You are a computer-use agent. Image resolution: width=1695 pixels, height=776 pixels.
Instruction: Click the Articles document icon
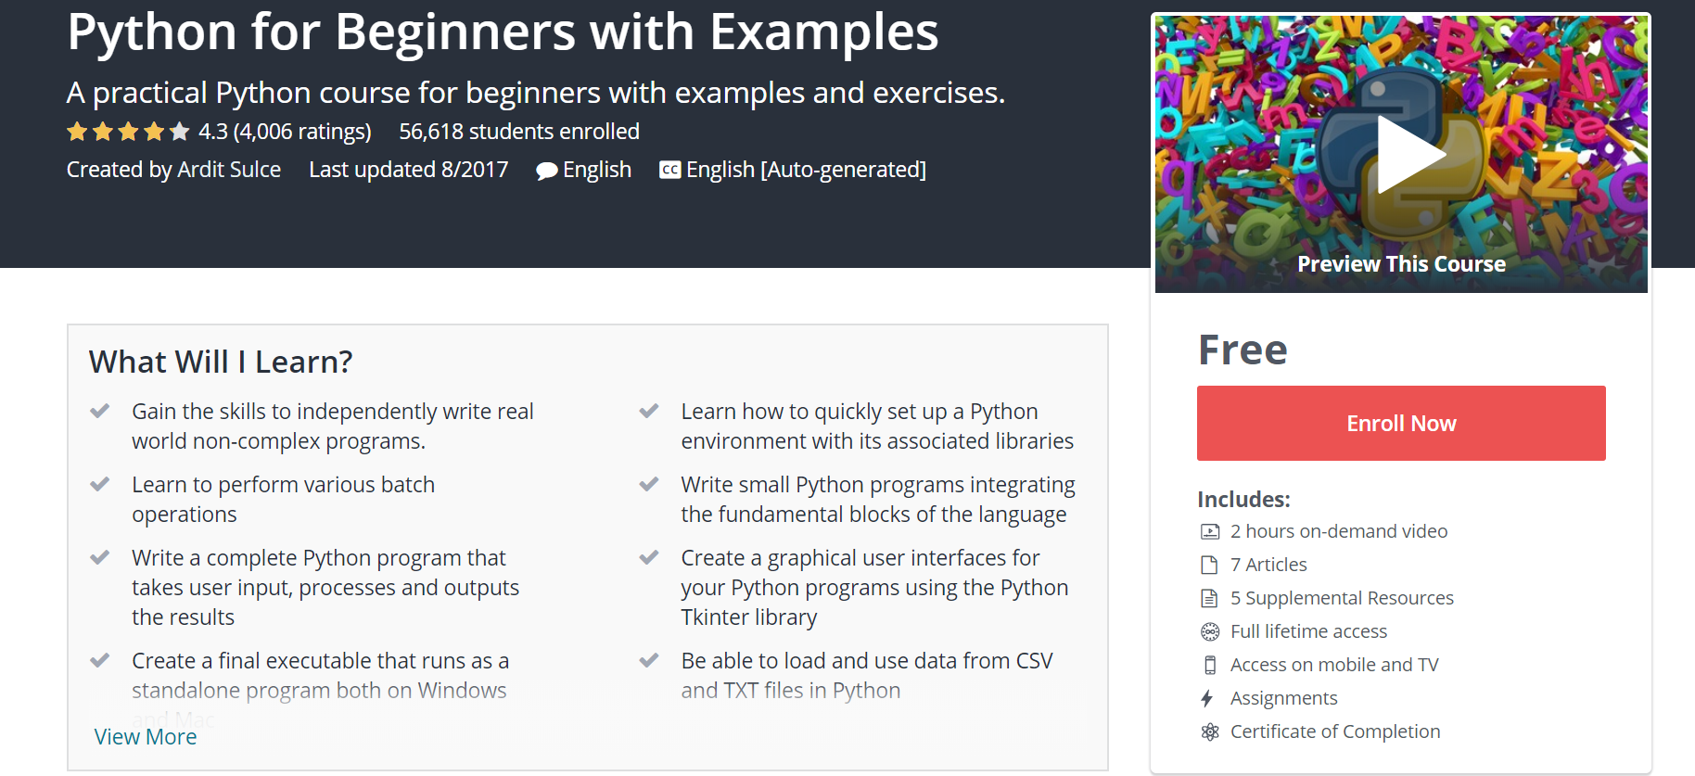1209,565
